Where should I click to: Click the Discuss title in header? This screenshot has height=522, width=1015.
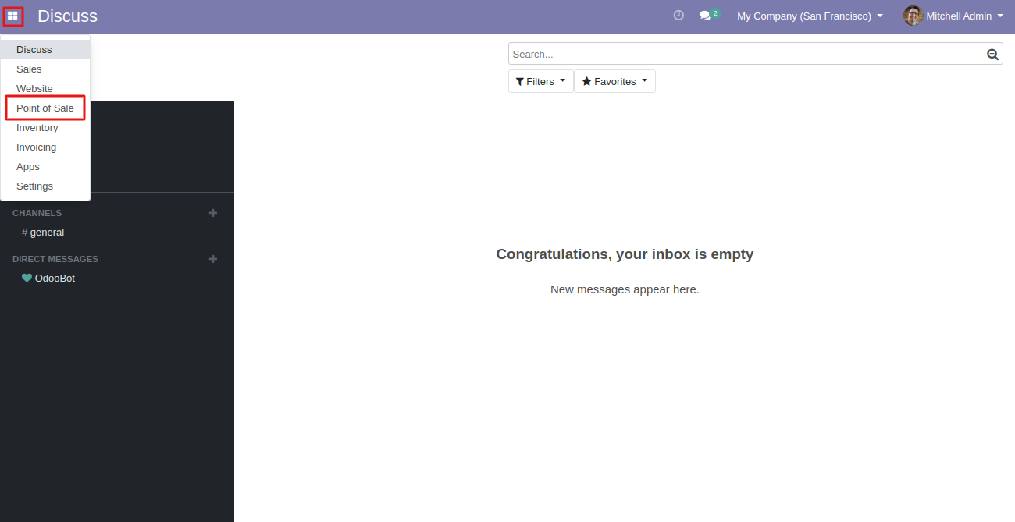(x=67, y=16)
